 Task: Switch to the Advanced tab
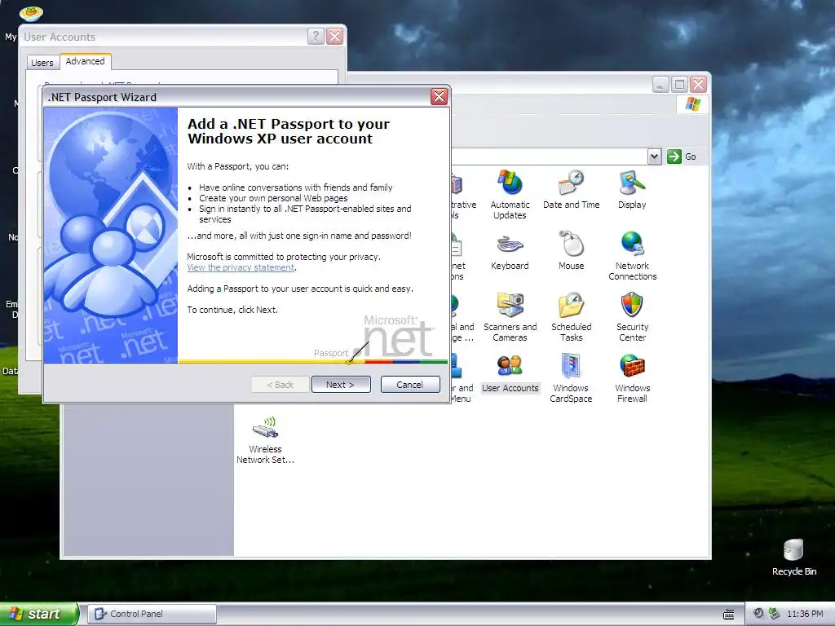(x=85, y=61)
